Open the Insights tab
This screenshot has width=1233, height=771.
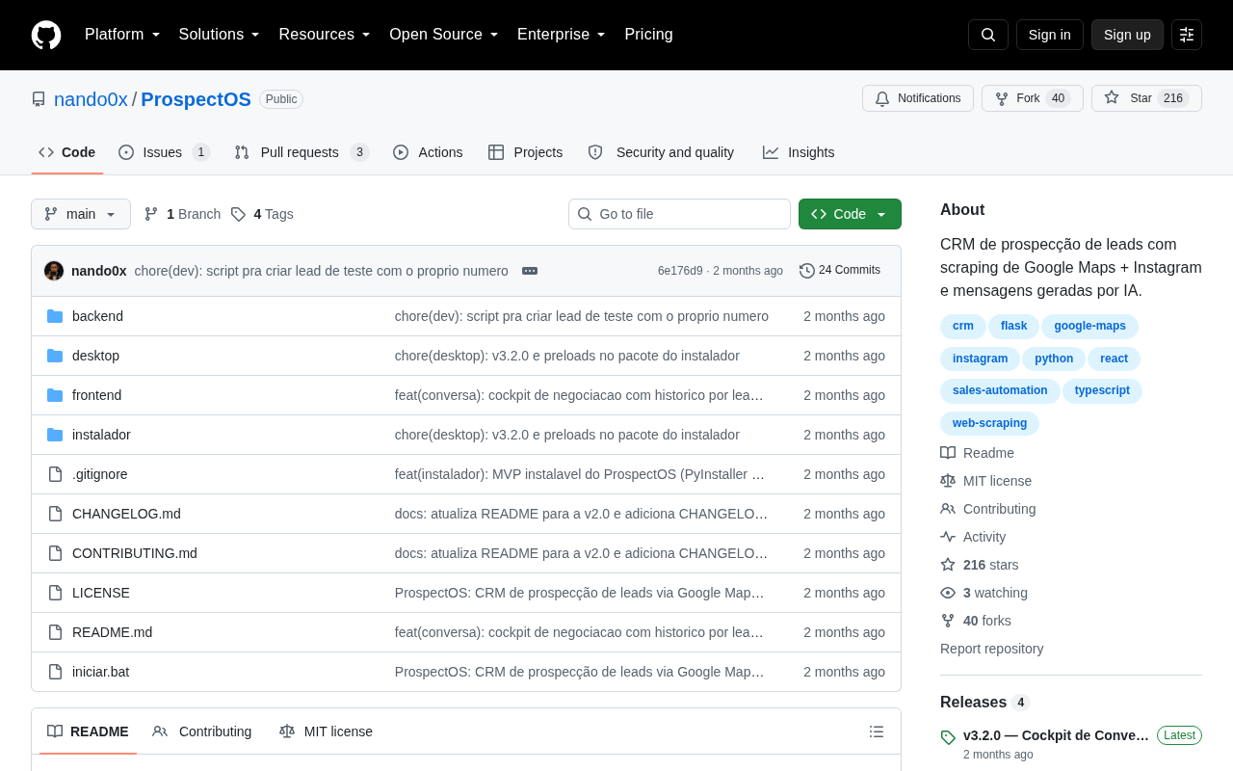click(x=799, y=152)
